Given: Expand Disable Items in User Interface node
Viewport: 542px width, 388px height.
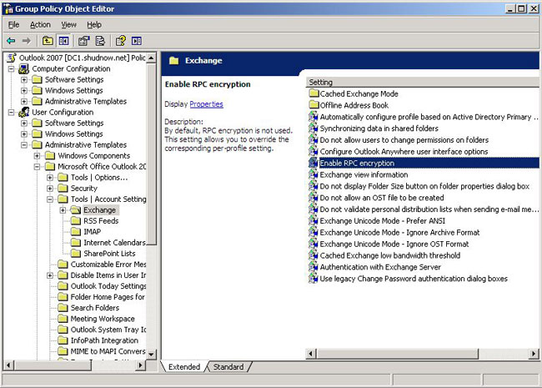Looking at the screenshot, I should point(52,275).
